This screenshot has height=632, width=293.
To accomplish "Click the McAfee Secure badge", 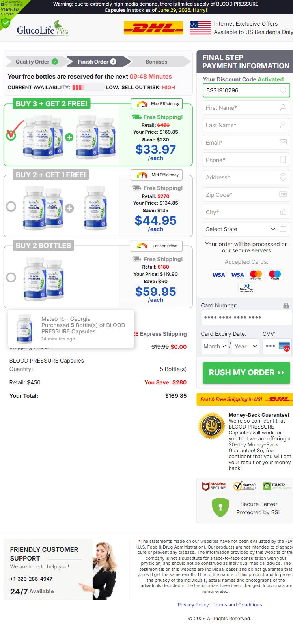I will pyautogui.click(x=214, y=486).
